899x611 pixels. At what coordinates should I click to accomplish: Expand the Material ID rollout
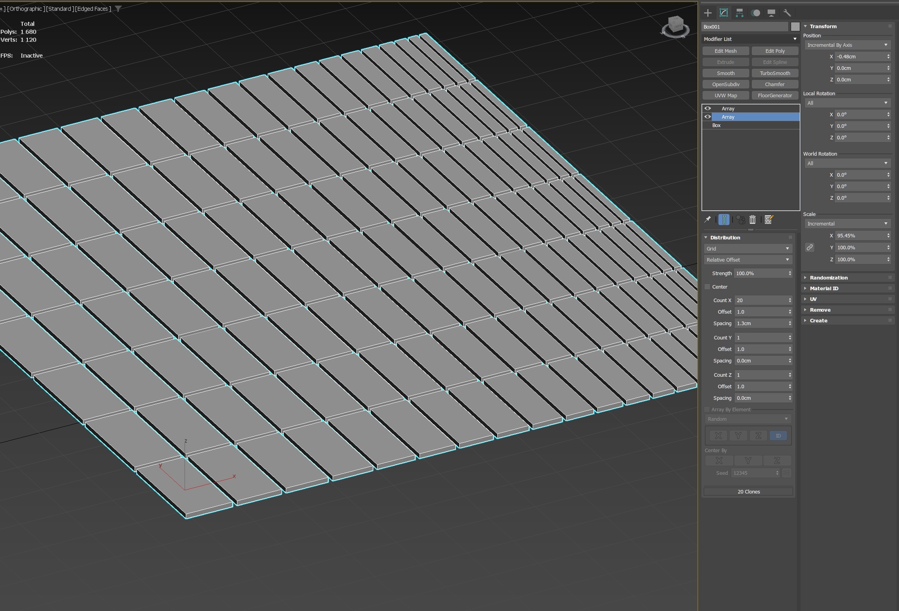click(847, 288)
